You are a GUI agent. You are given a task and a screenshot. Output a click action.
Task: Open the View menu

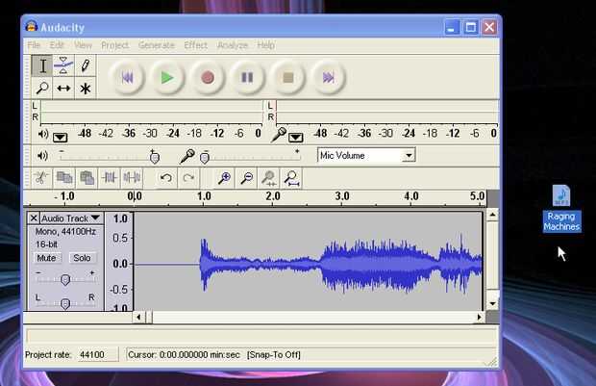[83, 45]
